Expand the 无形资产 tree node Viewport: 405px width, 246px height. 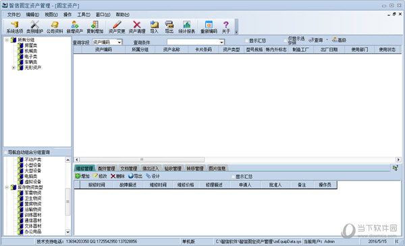(13, 68)
